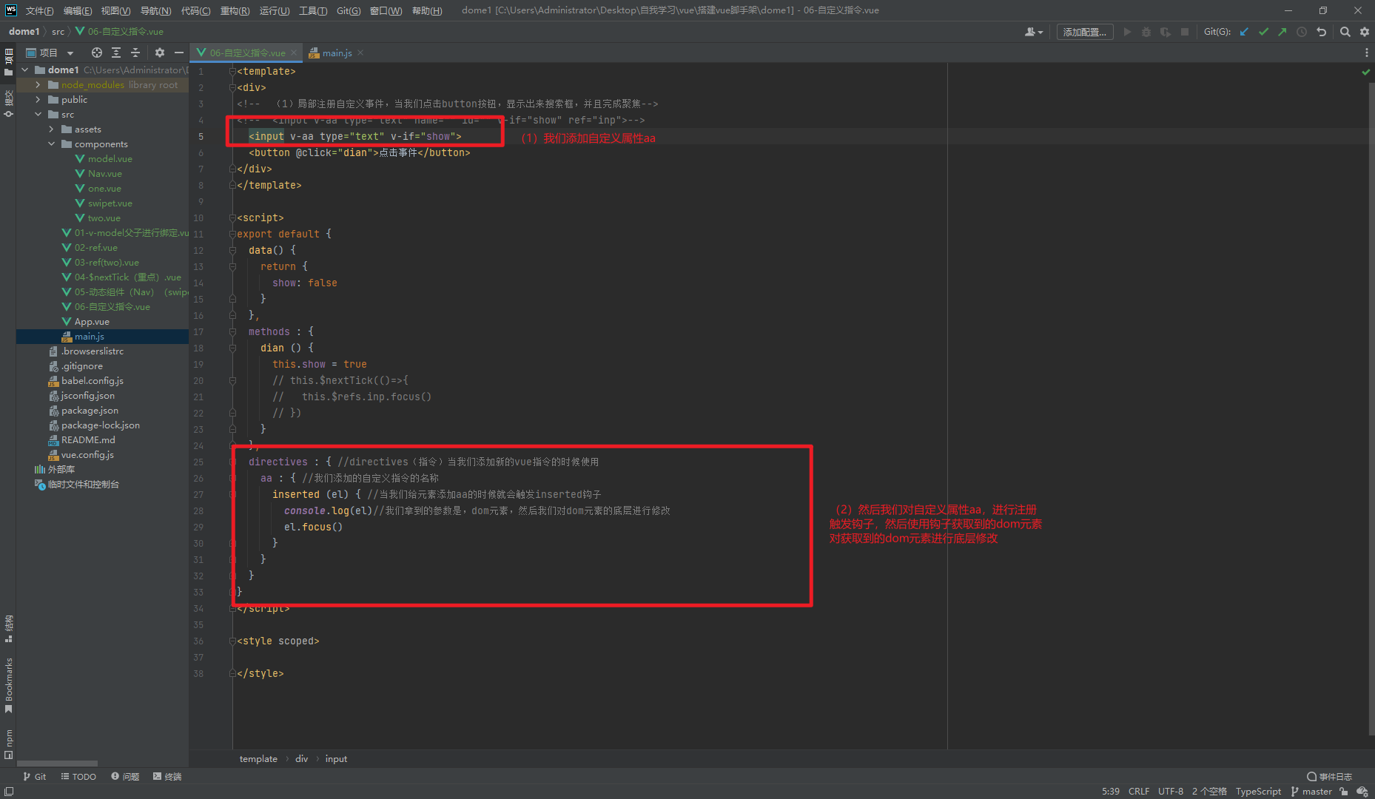The image size is (1375, 799).
Task: Select swipet.vue under components
Action: pyautogui.click(x=110, y=203)
